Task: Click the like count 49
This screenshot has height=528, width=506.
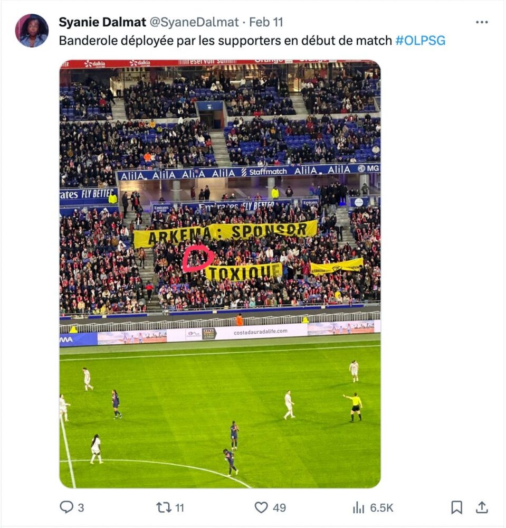Action: pyautogui.click(x=279, y=507)
